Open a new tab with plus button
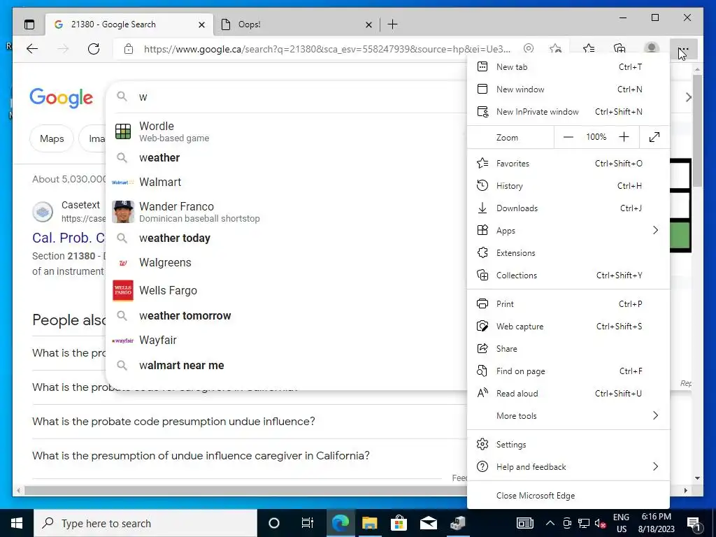 click(x=392, y=24)
